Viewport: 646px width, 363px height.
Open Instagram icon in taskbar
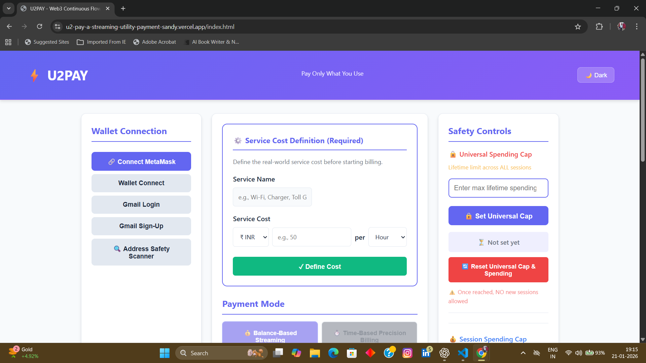tap(407, 353)
